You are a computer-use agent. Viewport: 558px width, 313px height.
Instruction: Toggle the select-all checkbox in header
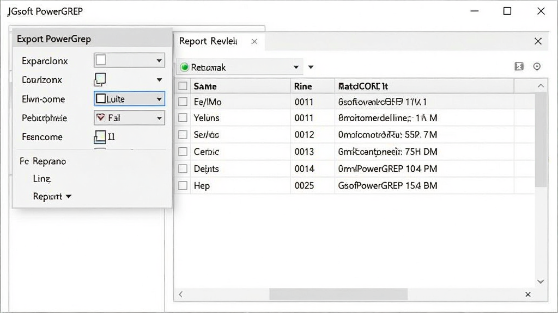click(x=183, y=86)
